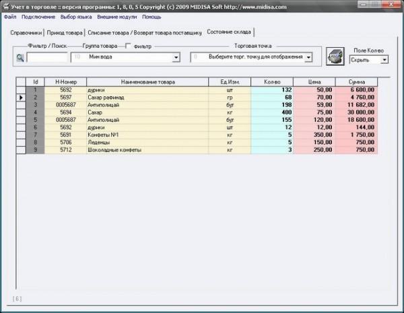This screenshot has height=313, width=404.
Task: Open the Поле Кол-во dropdown
Action: pos(384,60)
